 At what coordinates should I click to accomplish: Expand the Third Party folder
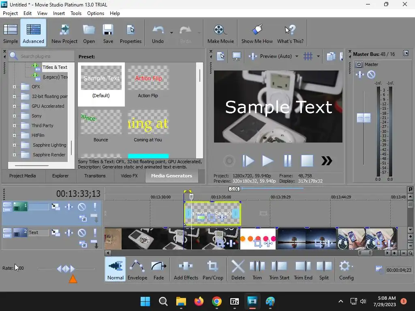click(x=14, y=126)
